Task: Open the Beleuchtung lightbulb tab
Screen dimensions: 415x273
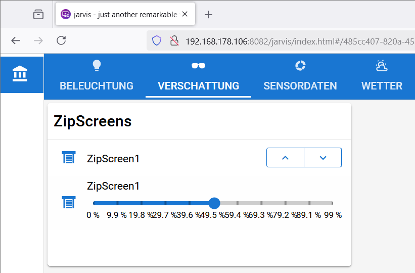Action: coord(97,76)
